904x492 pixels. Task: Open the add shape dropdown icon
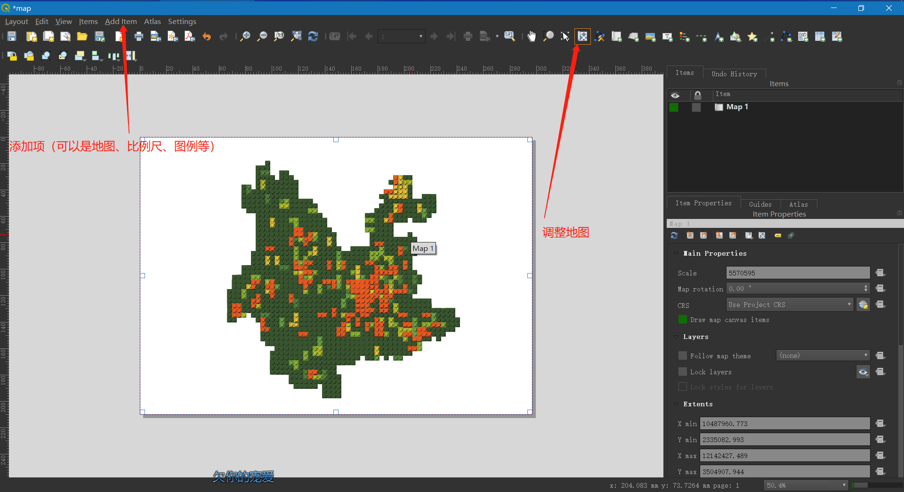pyautogui.click(x=735, y=36)
